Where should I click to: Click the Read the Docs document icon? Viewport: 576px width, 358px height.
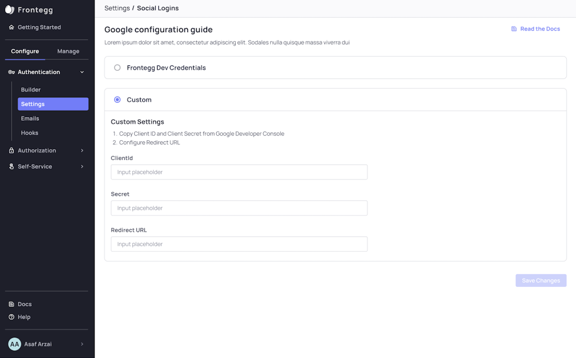tap(514, 29)
